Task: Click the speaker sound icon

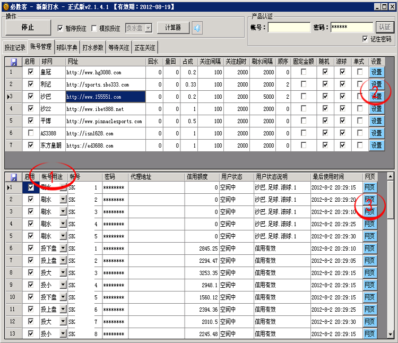Action: [x=197, y=28]
